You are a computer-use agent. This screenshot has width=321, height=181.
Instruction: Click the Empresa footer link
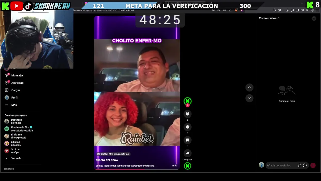pyautogui.click(x=9, y=169)
